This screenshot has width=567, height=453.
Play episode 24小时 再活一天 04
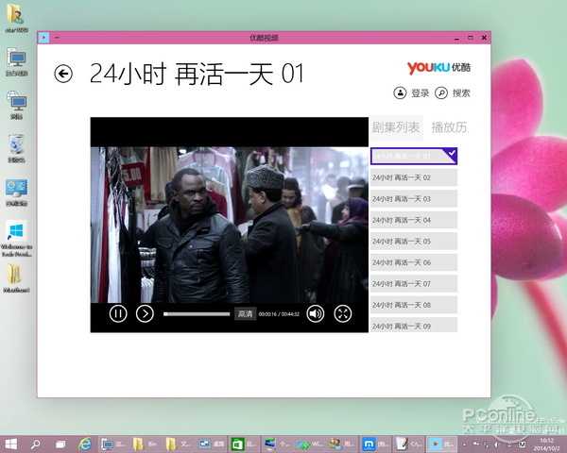coord(414,220)
